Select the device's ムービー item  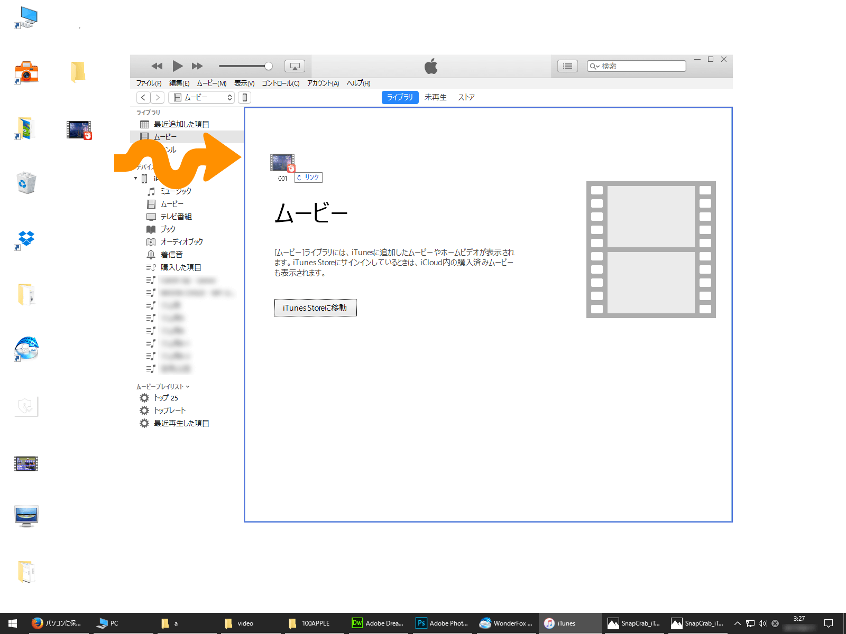point(187,204)
